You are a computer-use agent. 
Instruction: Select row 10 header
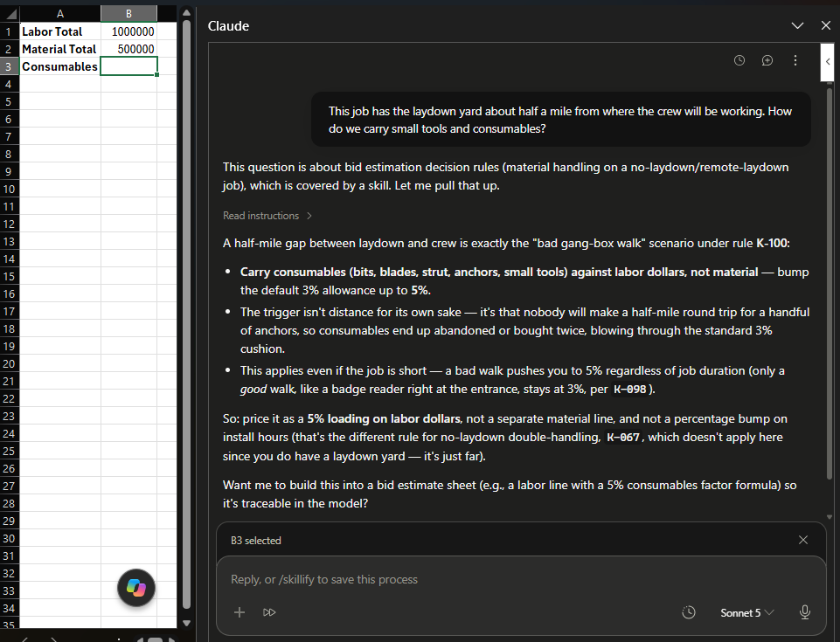(x=9, y=189)
